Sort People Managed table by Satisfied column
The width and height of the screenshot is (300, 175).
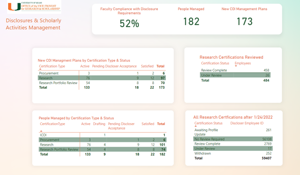(x=148, y=124)
